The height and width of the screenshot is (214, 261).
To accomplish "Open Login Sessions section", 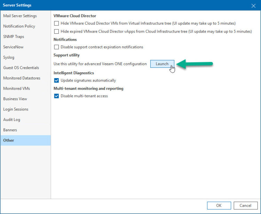I will pos(16,109).
